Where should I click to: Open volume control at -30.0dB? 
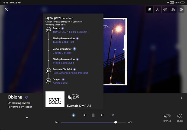(x=180, y=118)
